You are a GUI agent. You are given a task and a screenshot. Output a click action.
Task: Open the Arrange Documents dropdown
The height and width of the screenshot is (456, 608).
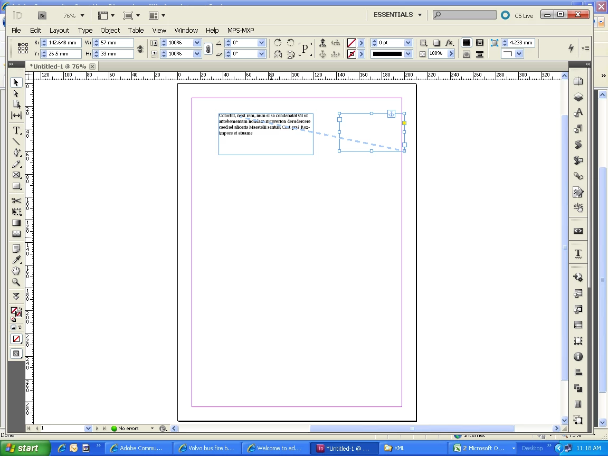[157, 15]
